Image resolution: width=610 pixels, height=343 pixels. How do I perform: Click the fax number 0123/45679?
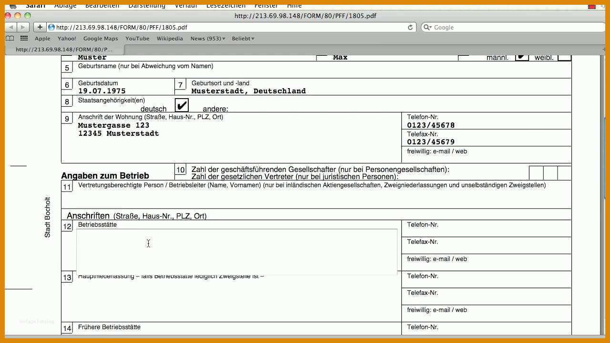click(431, 142)
